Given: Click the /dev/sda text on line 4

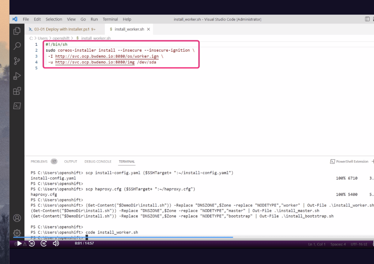Looking at the screenshot, I should click(147, 62).
